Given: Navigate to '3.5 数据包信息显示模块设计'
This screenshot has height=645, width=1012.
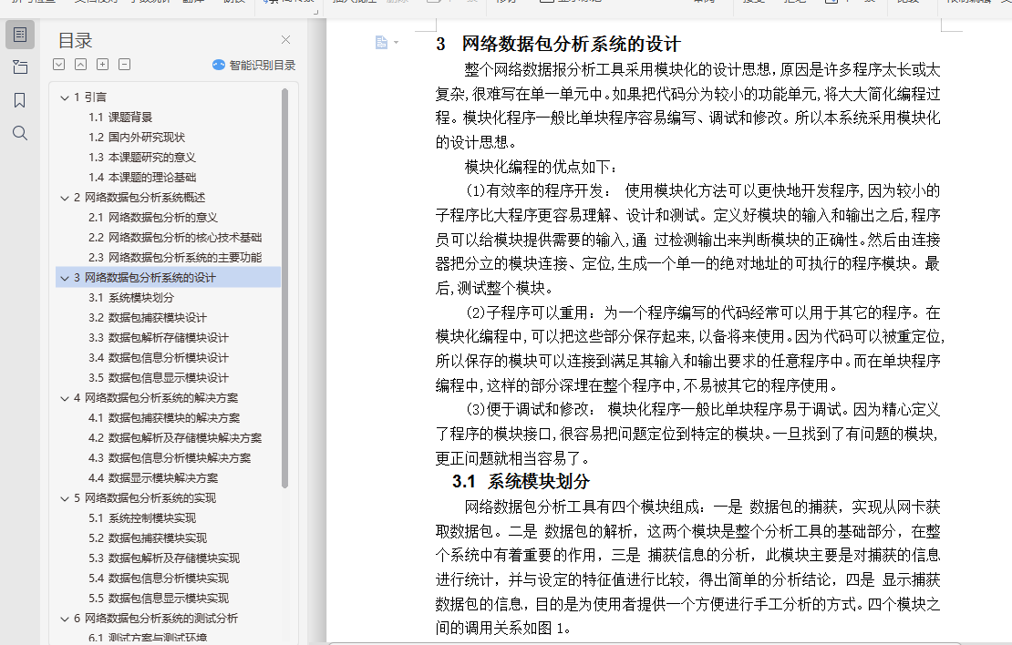Looking at the screenshot, I should coord(159,377).
